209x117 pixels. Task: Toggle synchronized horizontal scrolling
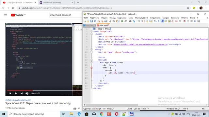tap(150, 21)
